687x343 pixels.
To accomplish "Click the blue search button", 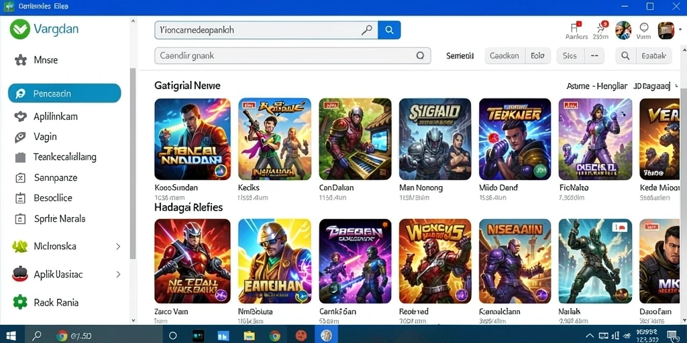I will [389, 29].
